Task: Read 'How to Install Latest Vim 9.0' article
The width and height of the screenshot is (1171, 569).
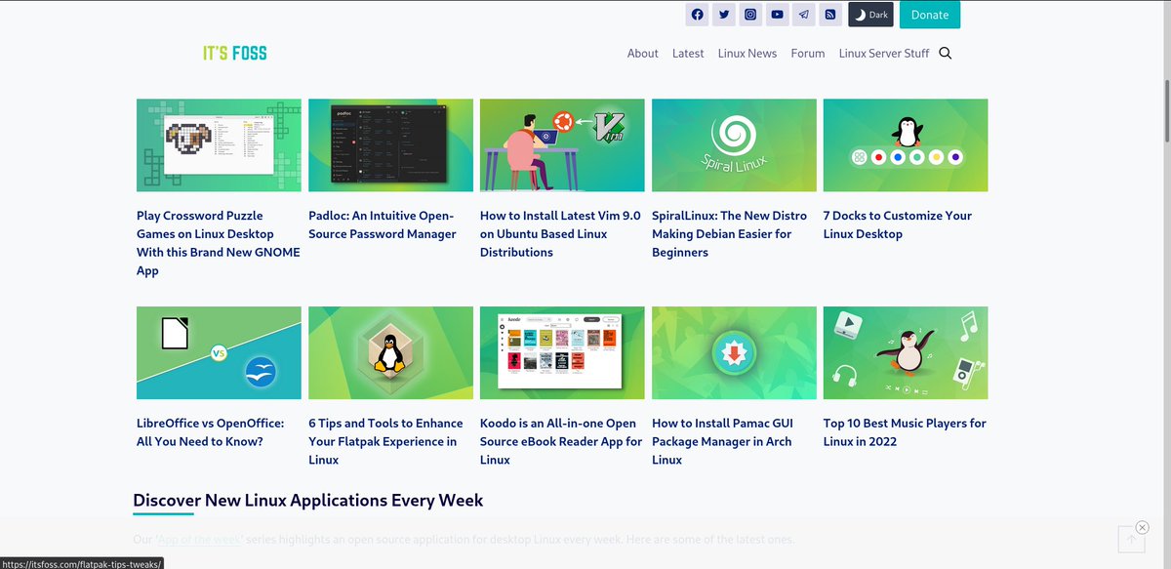Action: coord(560,234)
